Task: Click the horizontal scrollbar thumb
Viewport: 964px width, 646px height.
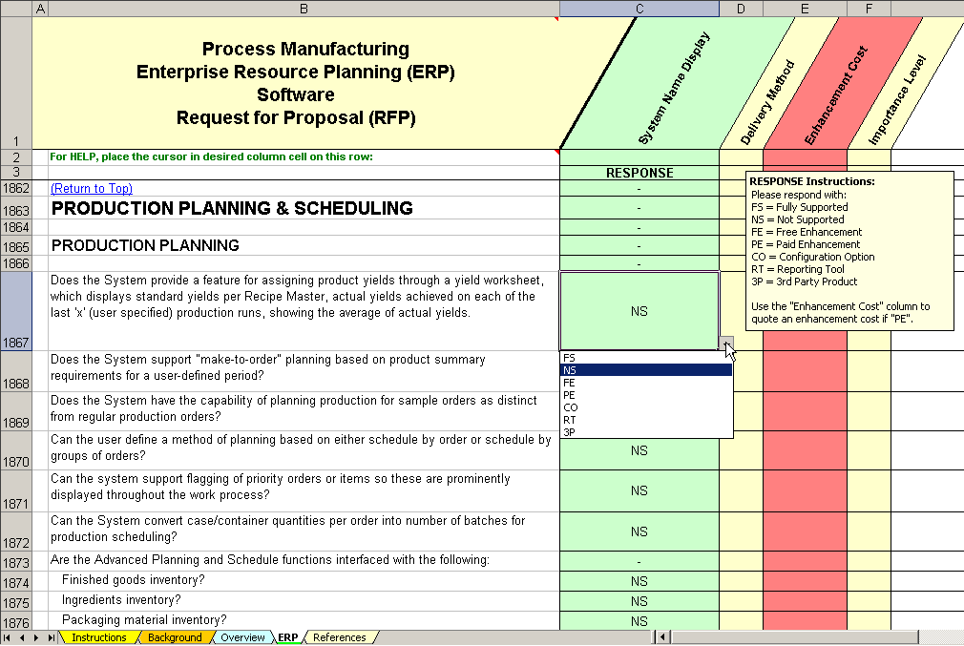Action: [794, 637]
